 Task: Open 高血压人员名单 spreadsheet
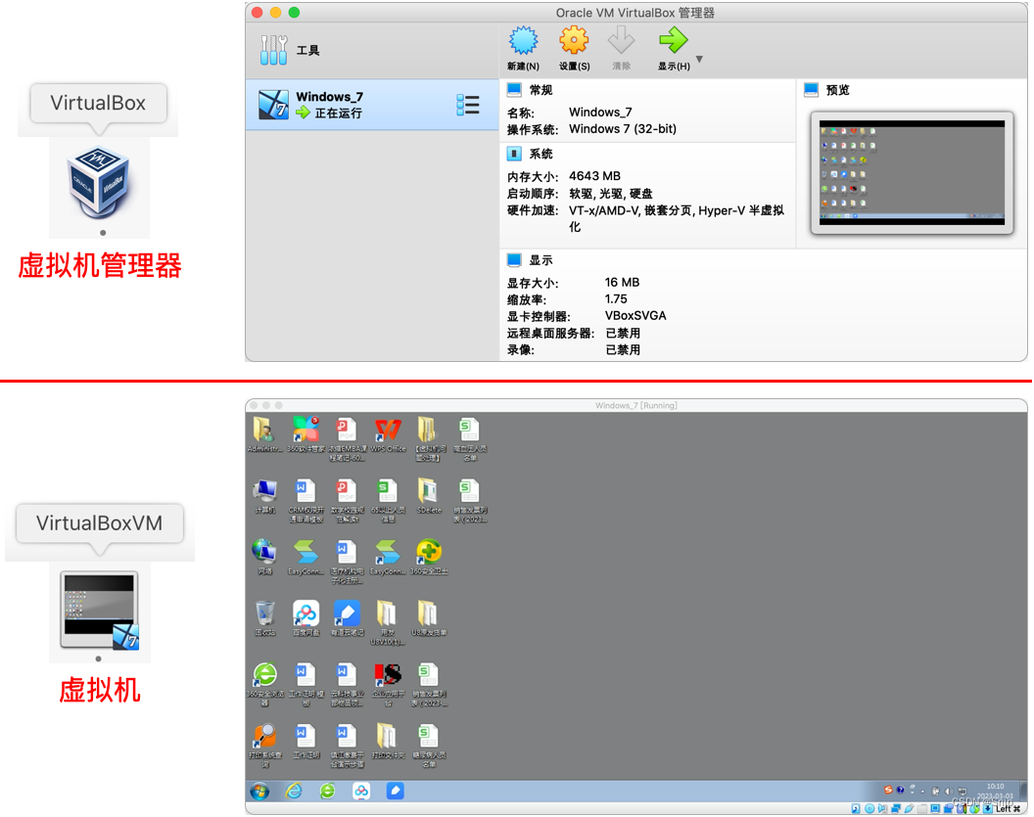click(469, 438)
